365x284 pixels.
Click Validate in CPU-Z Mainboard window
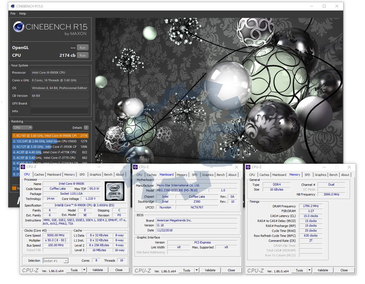[210, 270]
